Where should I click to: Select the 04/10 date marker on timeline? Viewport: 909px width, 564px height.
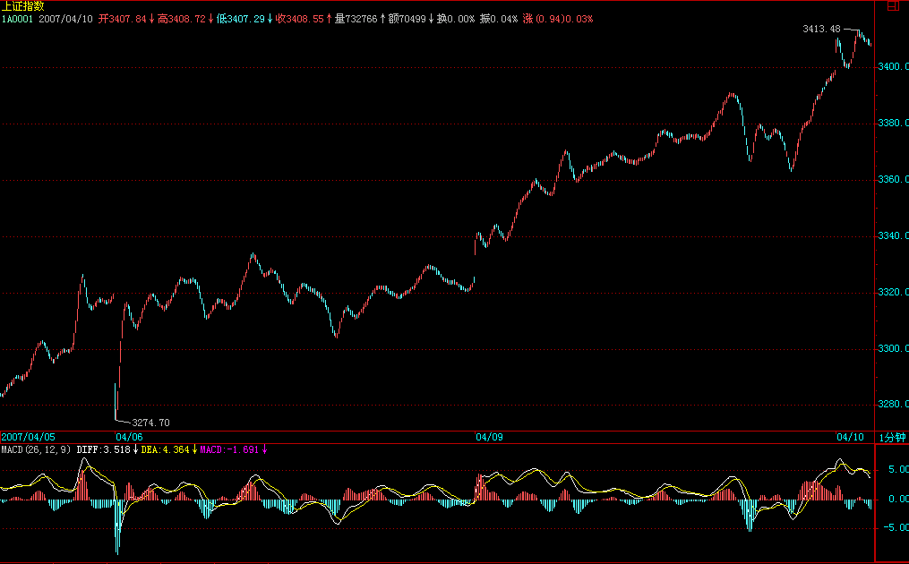[849, 437]
